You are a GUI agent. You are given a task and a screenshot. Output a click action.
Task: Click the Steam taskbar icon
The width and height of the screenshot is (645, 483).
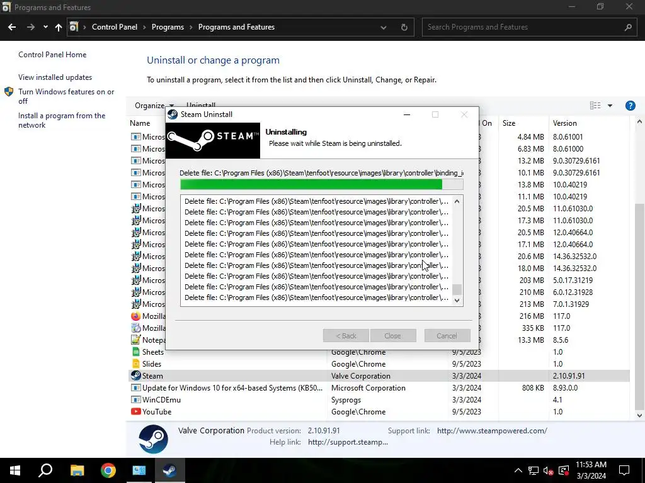[x=169, y=470]
